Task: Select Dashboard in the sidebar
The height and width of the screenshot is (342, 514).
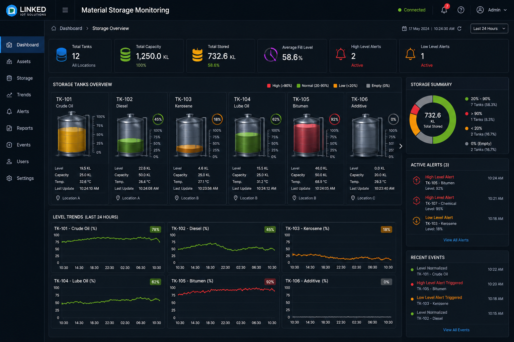Action: [x=22, y=45]
